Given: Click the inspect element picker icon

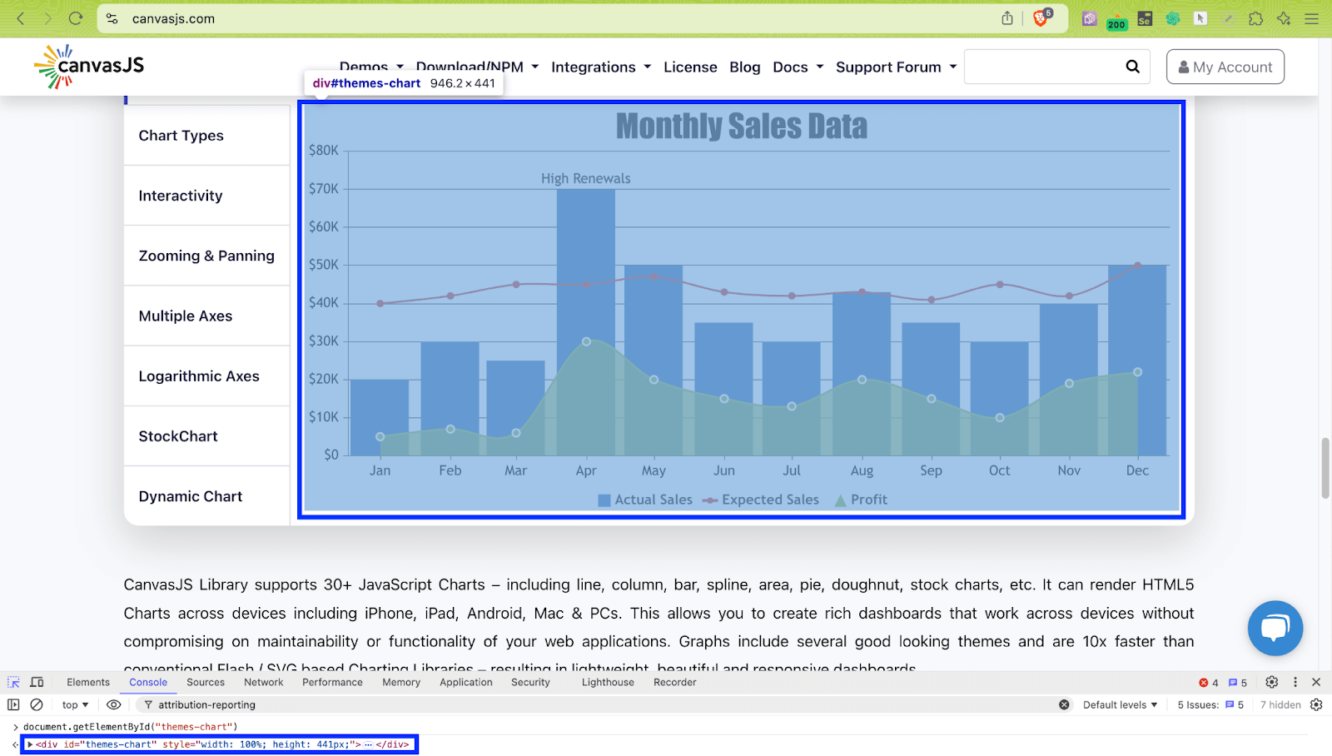Looking at the screenshot, I should coord(13,682).
